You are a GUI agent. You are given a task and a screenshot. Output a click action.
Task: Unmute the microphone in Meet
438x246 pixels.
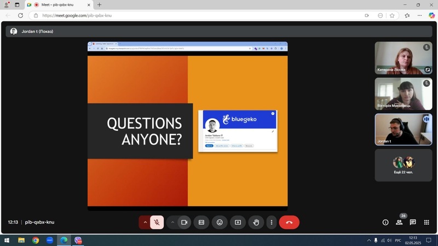(x=157, y=222)
